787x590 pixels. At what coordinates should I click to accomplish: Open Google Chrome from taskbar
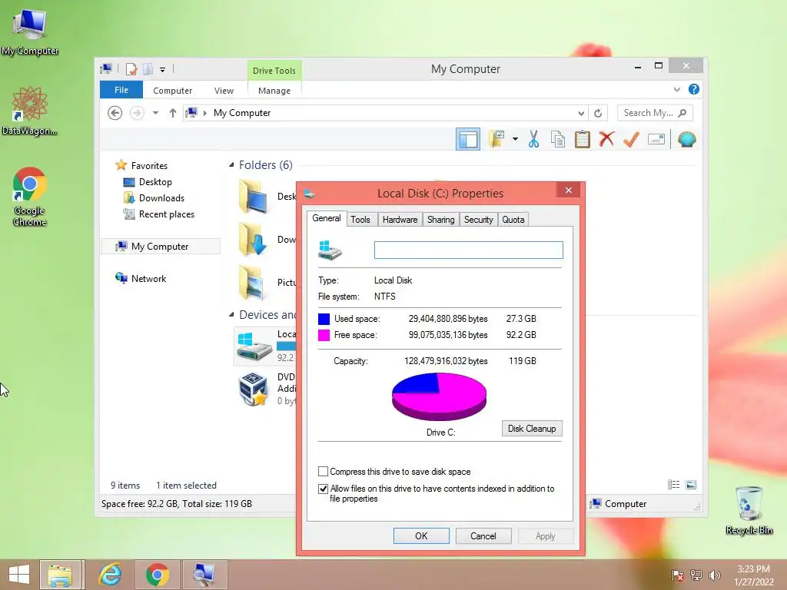tap(157, 575)
